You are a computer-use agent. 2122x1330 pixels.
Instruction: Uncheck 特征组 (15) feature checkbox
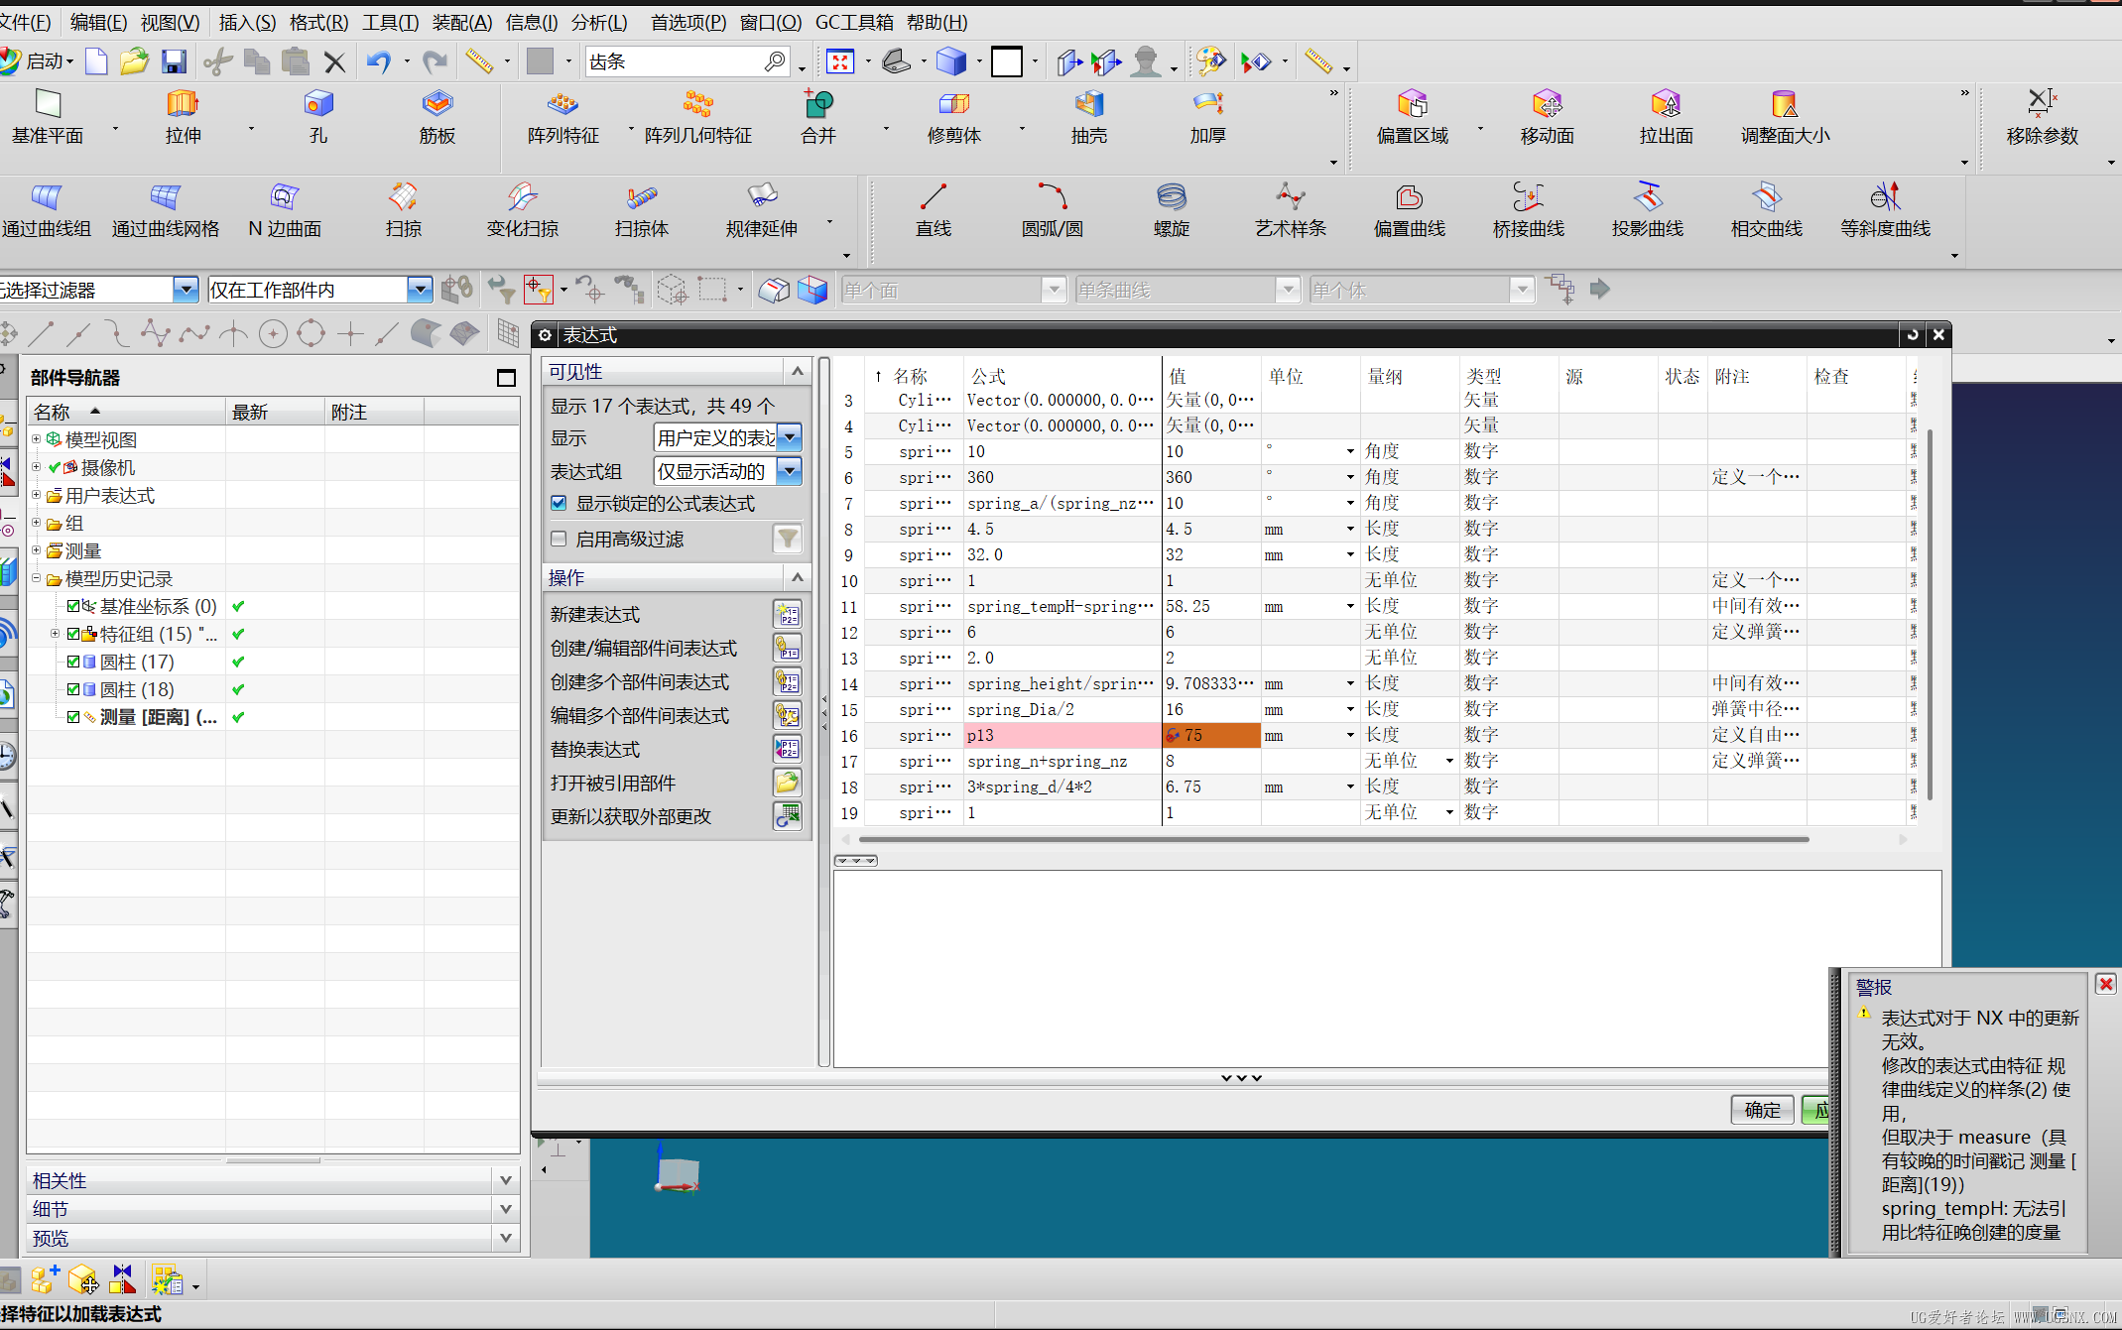[73, 634]
